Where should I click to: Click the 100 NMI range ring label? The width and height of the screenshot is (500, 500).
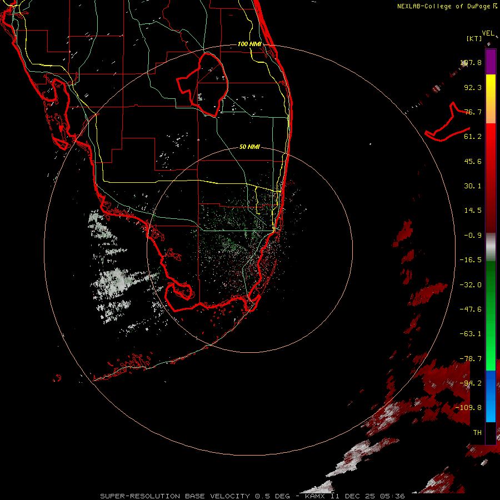(x=249, y=44)
